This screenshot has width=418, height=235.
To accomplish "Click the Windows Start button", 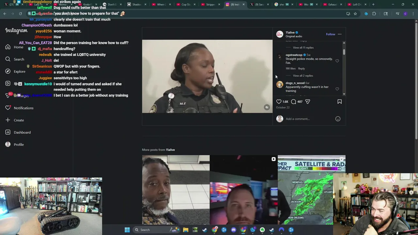I will coord(127,230).
